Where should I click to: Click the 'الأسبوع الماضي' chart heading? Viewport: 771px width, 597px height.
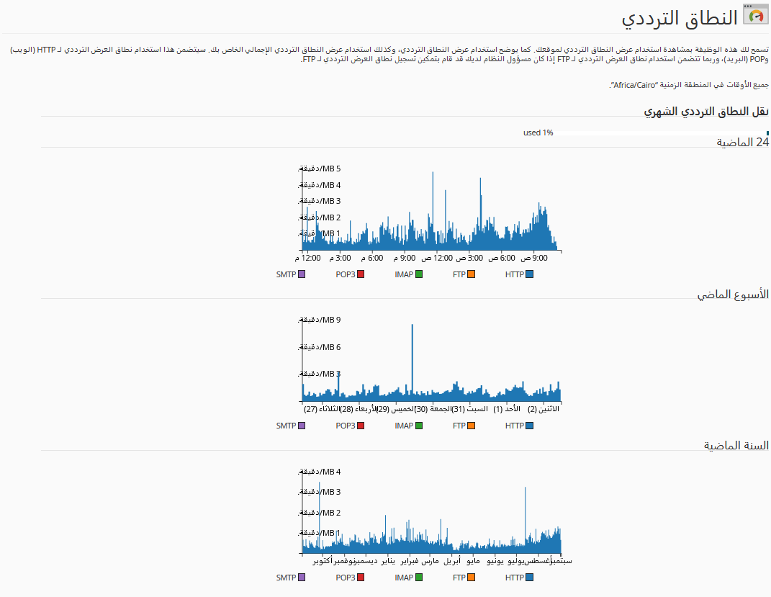[x=733, y=295]
